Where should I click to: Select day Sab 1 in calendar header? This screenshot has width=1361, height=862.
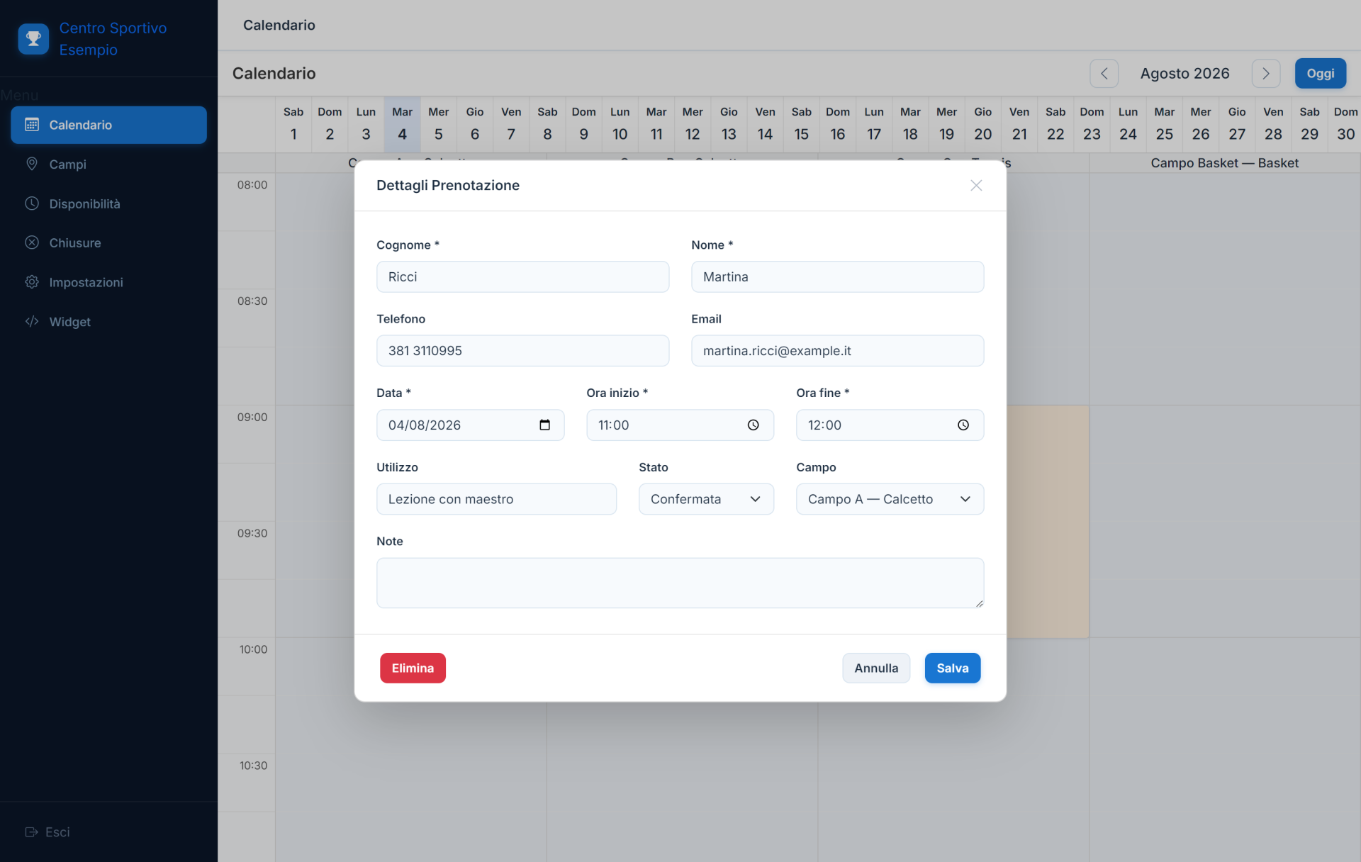point(293,124)
